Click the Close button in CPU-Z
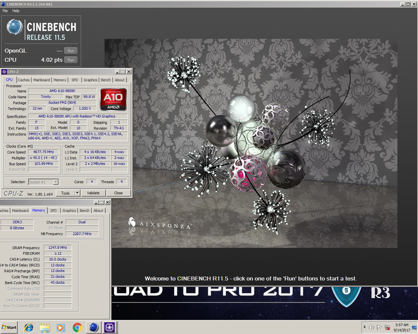Viewport: 418px width, 334px height. [118, 193]
